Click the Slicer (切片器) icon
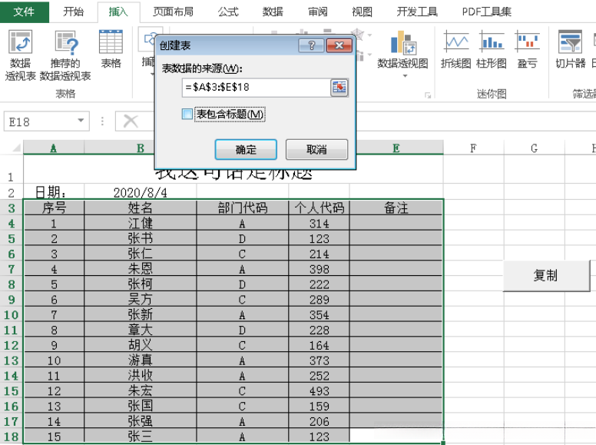596x445 pixels. tap(570, 48)
